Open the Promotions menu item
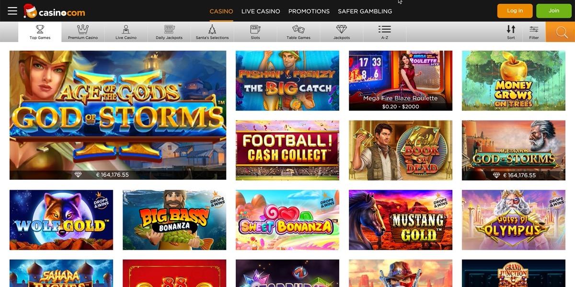Screen dimensions: 575x287 point(309,11)
